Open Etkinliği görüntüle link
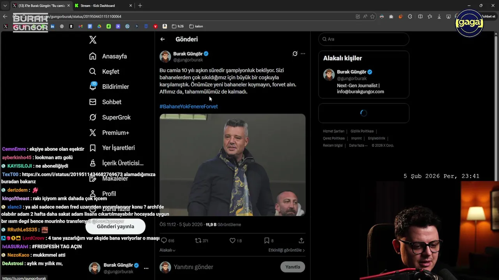Viewport: 499px width, 280px height. point(287,250)
